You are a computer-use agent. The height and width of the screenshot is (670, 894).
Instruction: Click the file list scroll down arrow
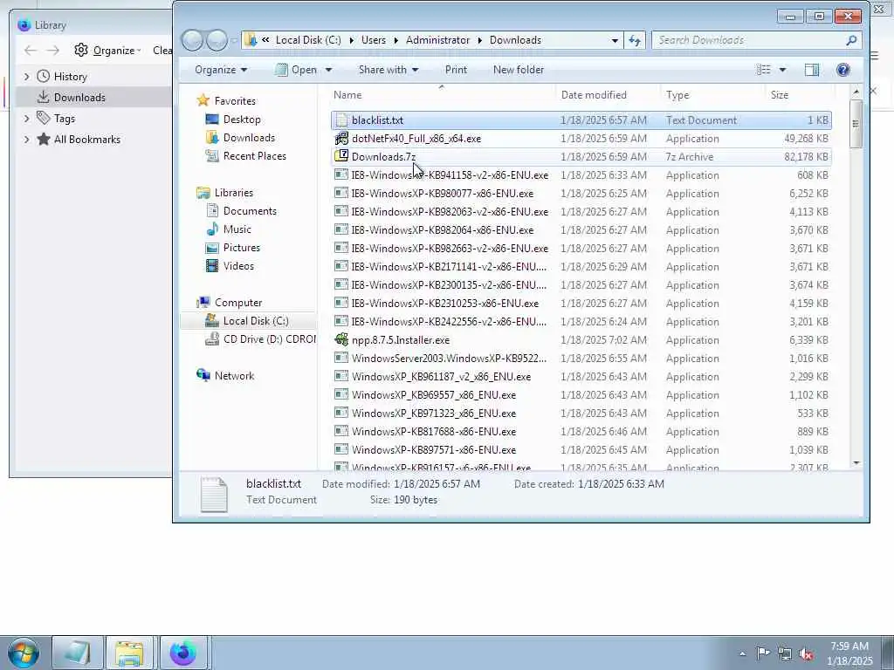click(x=856, y=463)
